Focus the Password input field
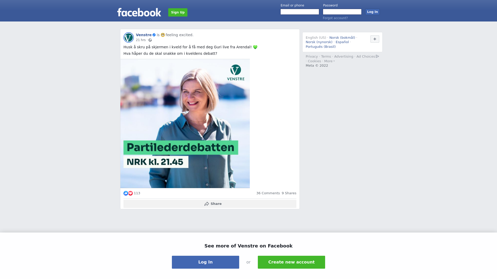The height and width of the screenshot is (279, 497). tap(342, 12)
